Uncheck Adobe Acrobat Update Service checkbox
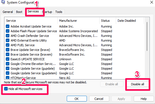Image resolution: width=155 pixels, height=104 pixels. click(x=8, y=26)
